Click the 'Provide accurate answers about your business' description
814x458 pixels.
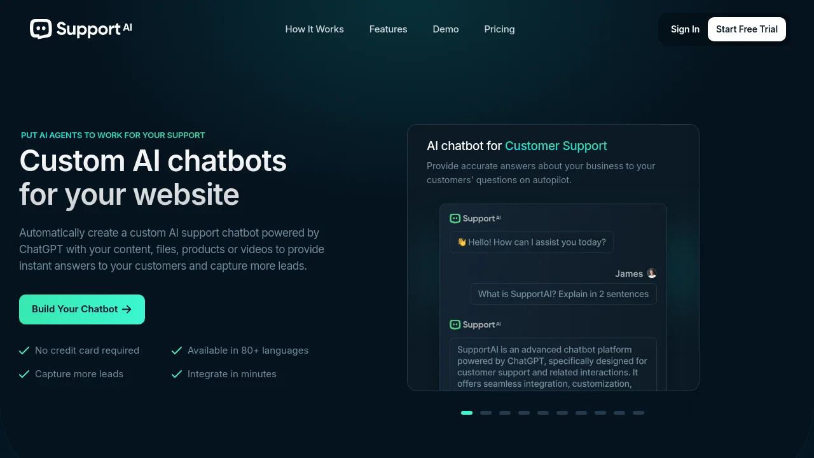tap(541, 173)
